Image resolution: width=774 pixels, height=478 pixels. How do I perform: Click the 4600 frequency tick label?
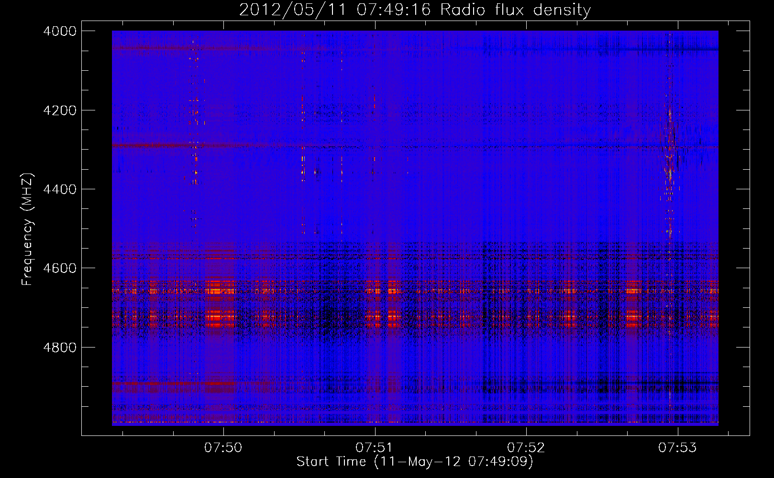click(60, 268)
